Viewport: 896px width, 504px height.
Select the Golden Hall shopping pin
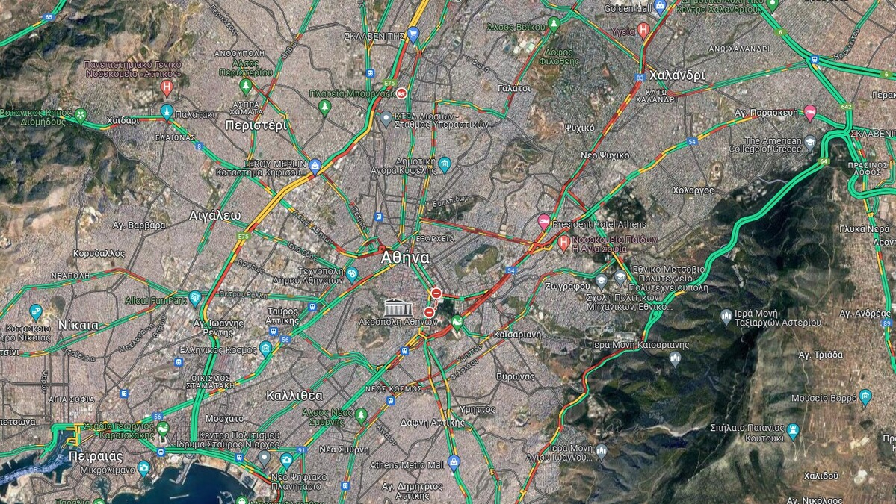tap(661, 7)
